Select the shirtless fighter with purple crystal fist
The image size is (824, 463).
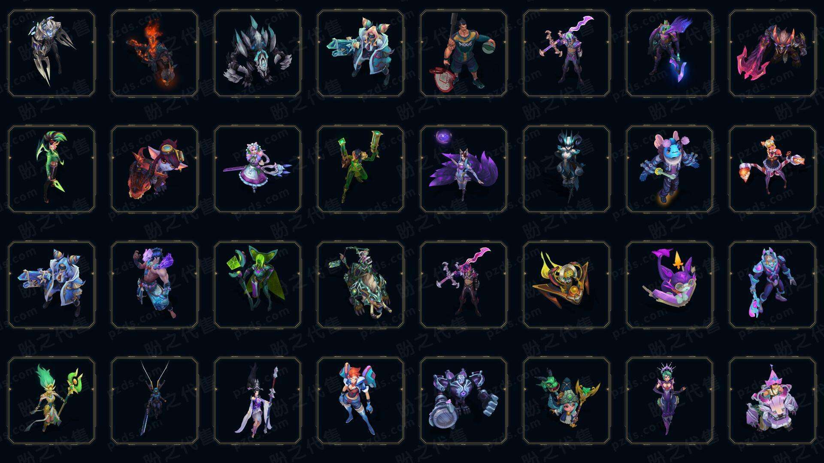tap(154, 285)
